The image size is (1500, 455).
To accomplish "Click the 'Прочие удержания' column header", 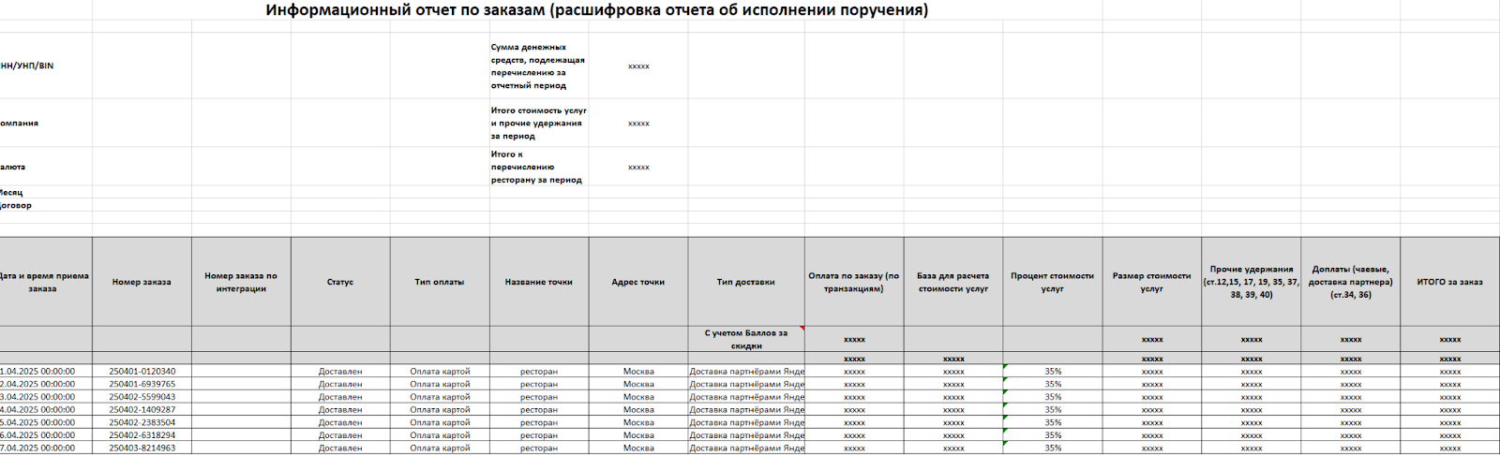I will click(1251, 282).
